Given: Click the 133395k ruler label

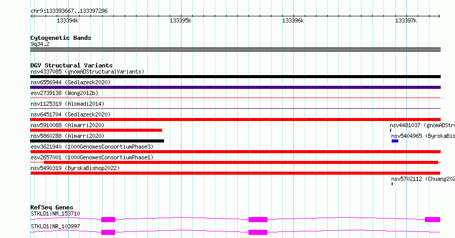Looking at the screenshot, I should click(180, 20).
